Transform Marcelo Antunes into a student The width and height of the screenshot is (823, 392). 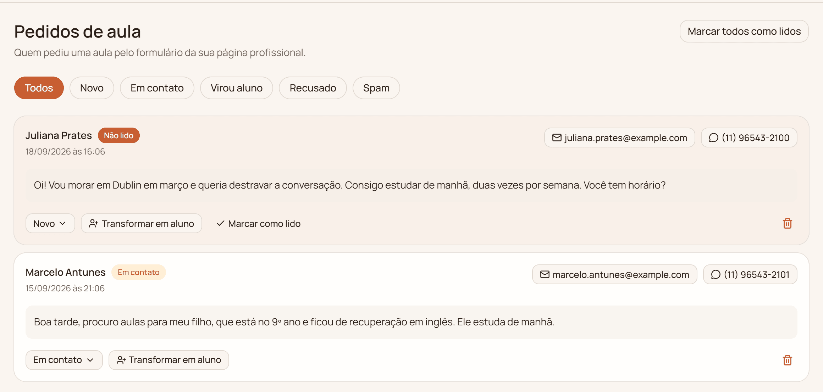(x=169, y=360)
